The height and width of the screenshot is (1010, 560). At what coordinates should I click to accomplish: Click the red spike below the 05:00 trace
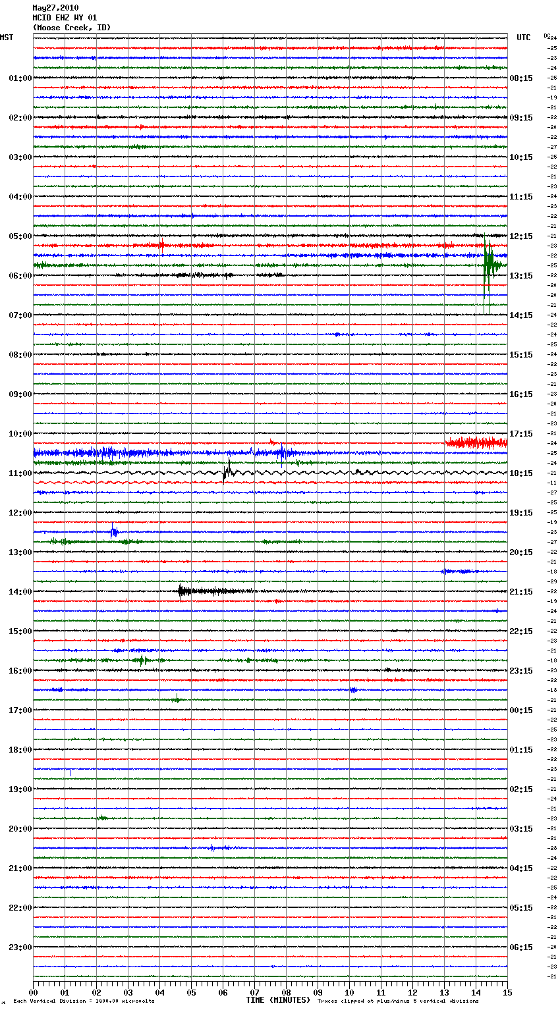[162, 246]
